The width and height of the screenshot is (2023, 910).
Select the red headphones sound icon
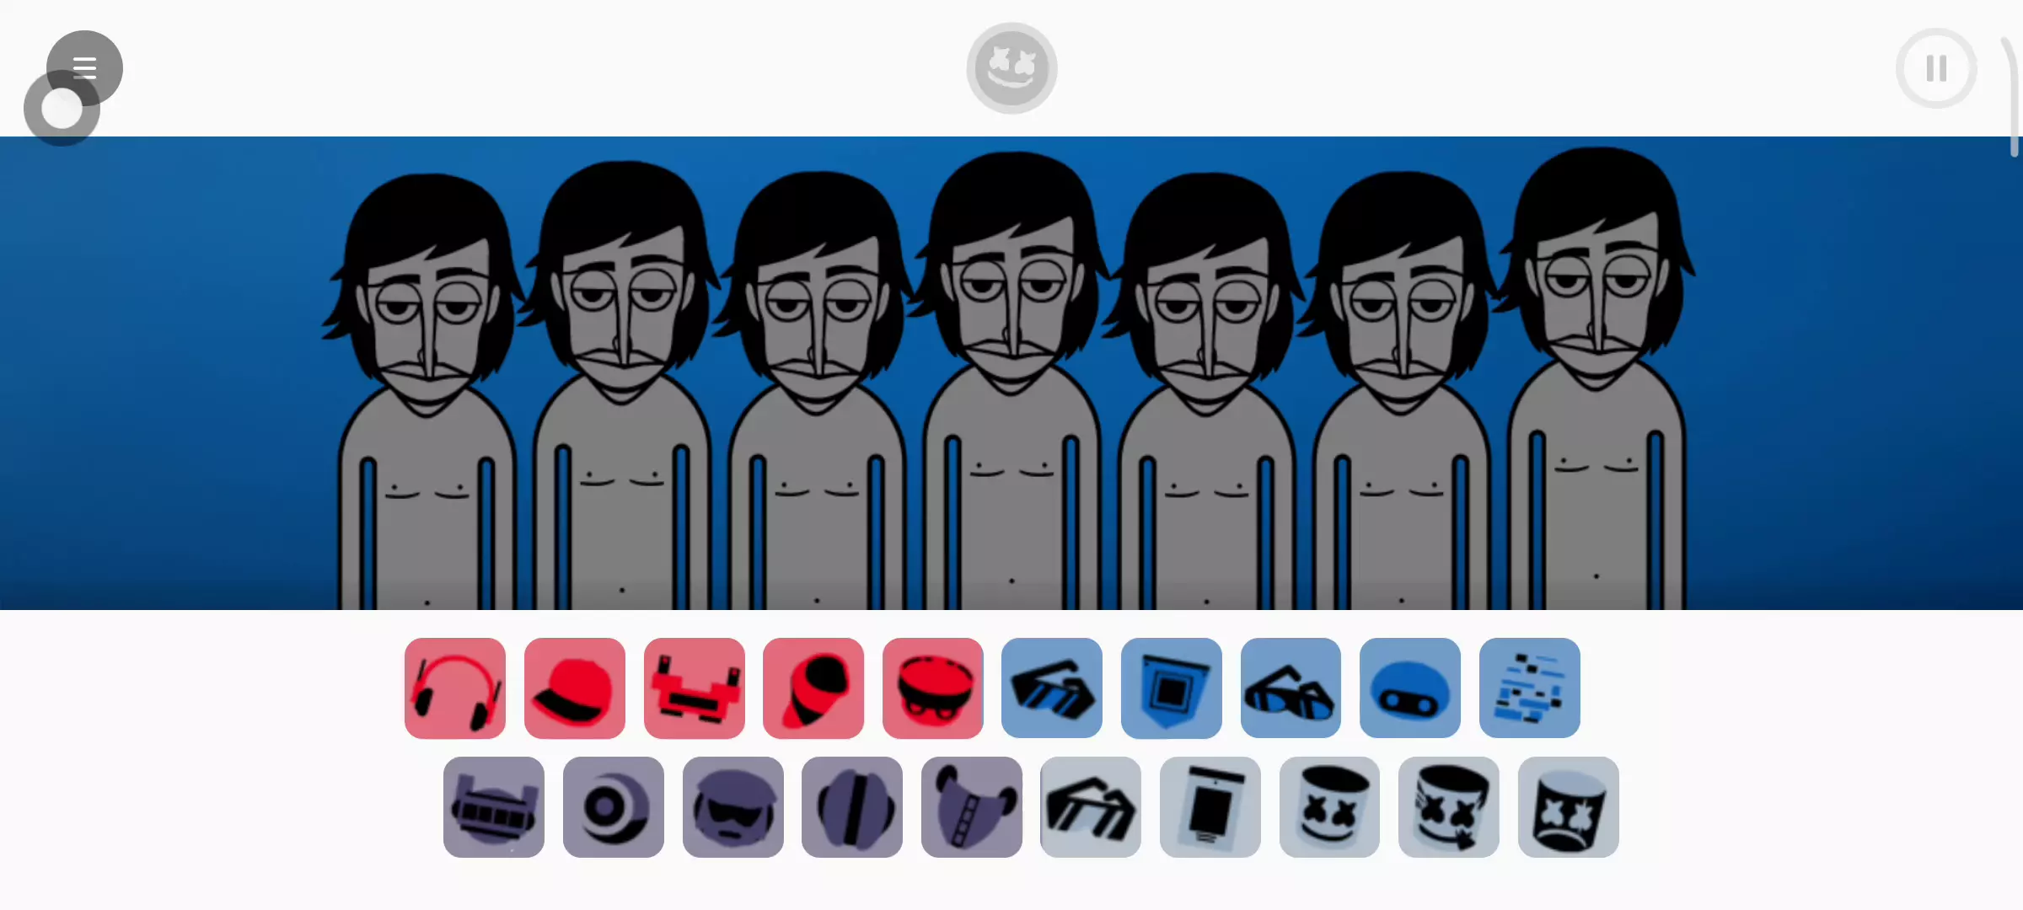(x=455, y=688)
